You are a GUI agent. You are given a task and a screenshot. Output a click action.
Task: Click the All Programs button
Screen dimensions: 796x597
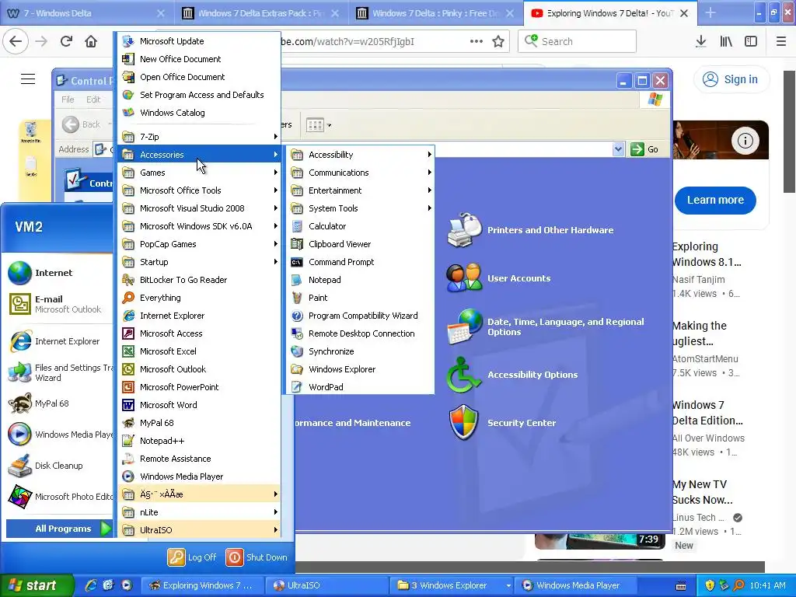59,529
